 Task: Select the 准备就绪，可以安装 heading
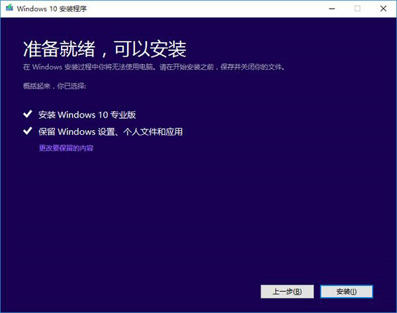(x=105, y=49)
